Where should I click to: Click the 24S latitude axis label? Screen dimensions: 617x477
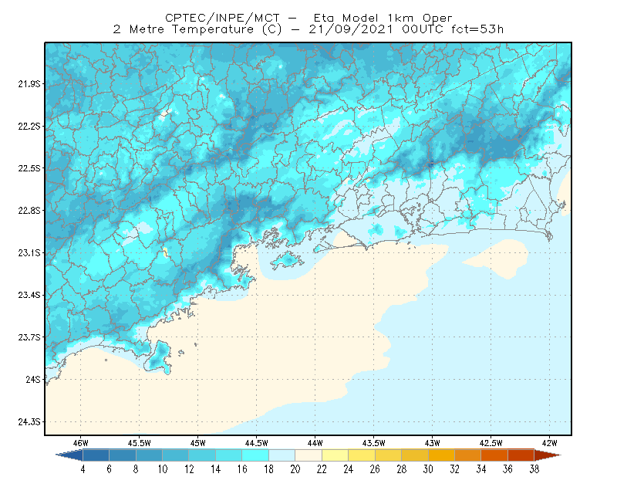[x=33, y=379]
